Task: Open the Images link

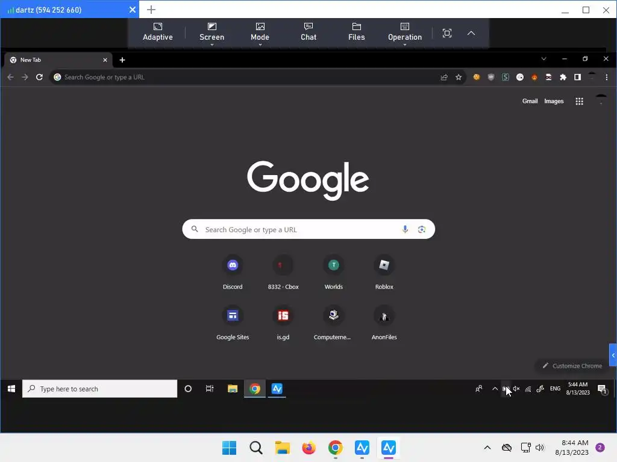Action: 554,101
